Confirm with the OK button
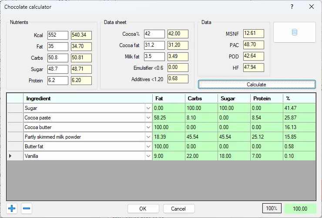This screenshot has height=218, width=322. [143, 209]
